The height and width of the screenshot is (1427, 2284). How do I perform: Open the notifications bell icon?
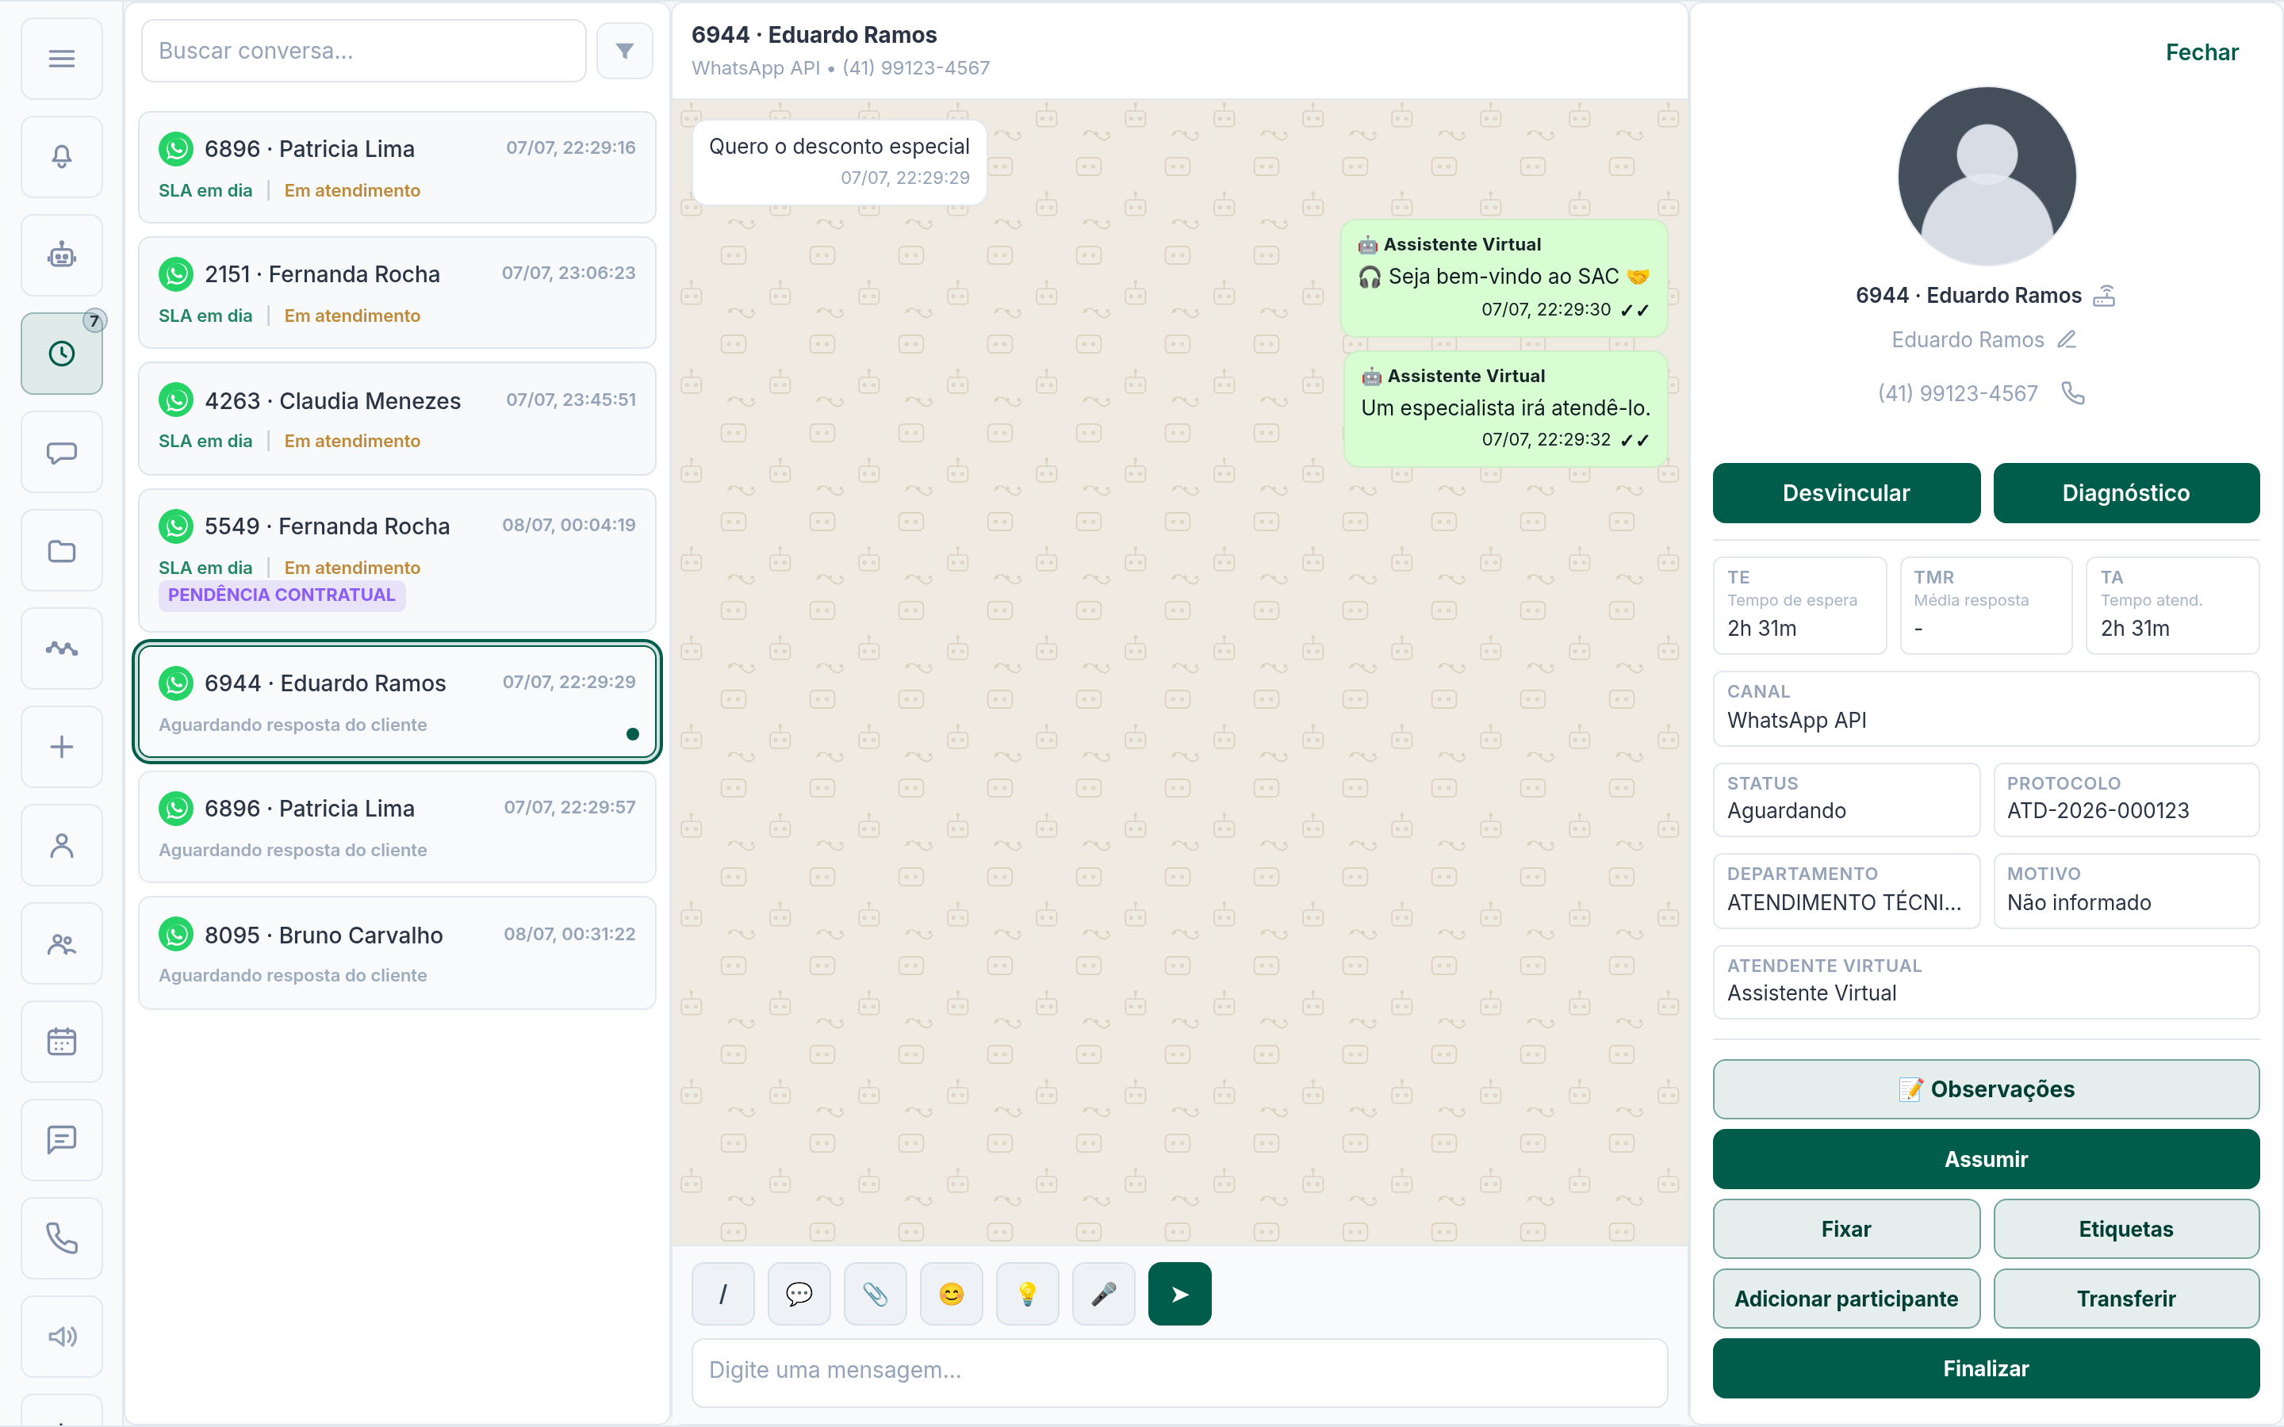pyautogui.click(x=61, y=157)
